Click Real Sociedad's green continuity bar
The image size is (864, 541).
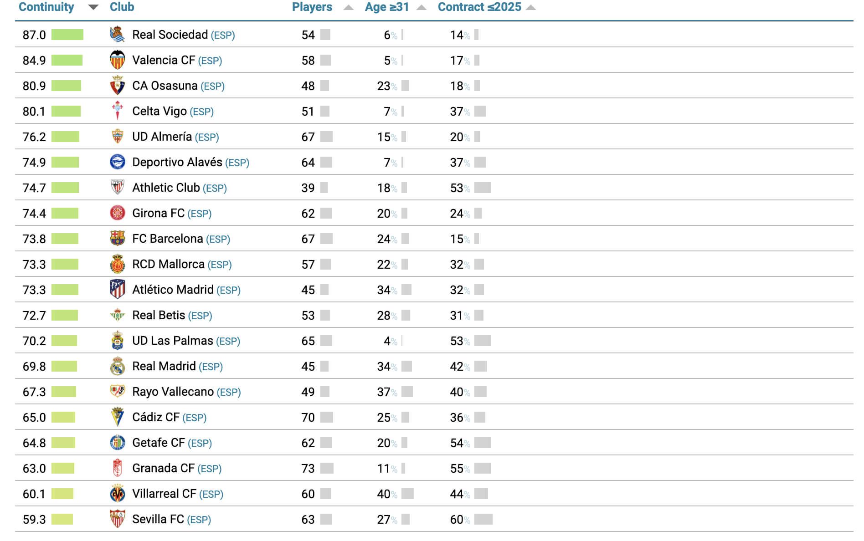[67, 34]
